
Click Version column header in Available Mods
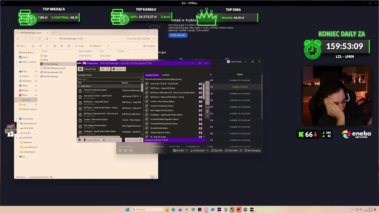click(131, 83)
